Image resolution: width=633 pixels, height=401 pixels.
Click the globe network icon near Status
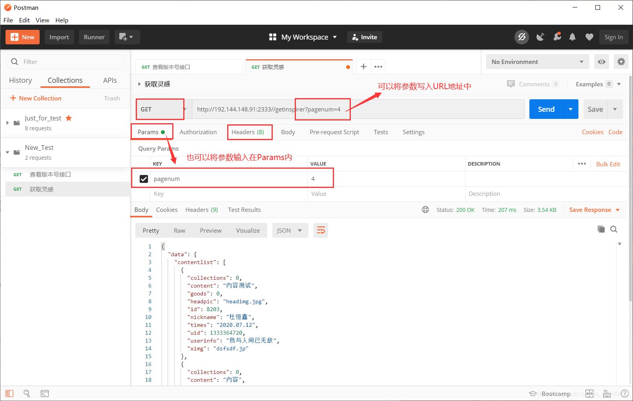pos(425,210)
